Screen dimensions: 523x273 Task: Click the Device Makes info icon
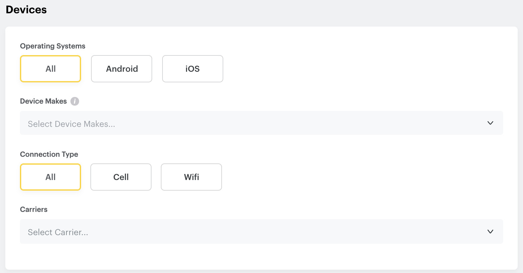tap(75, 101)
